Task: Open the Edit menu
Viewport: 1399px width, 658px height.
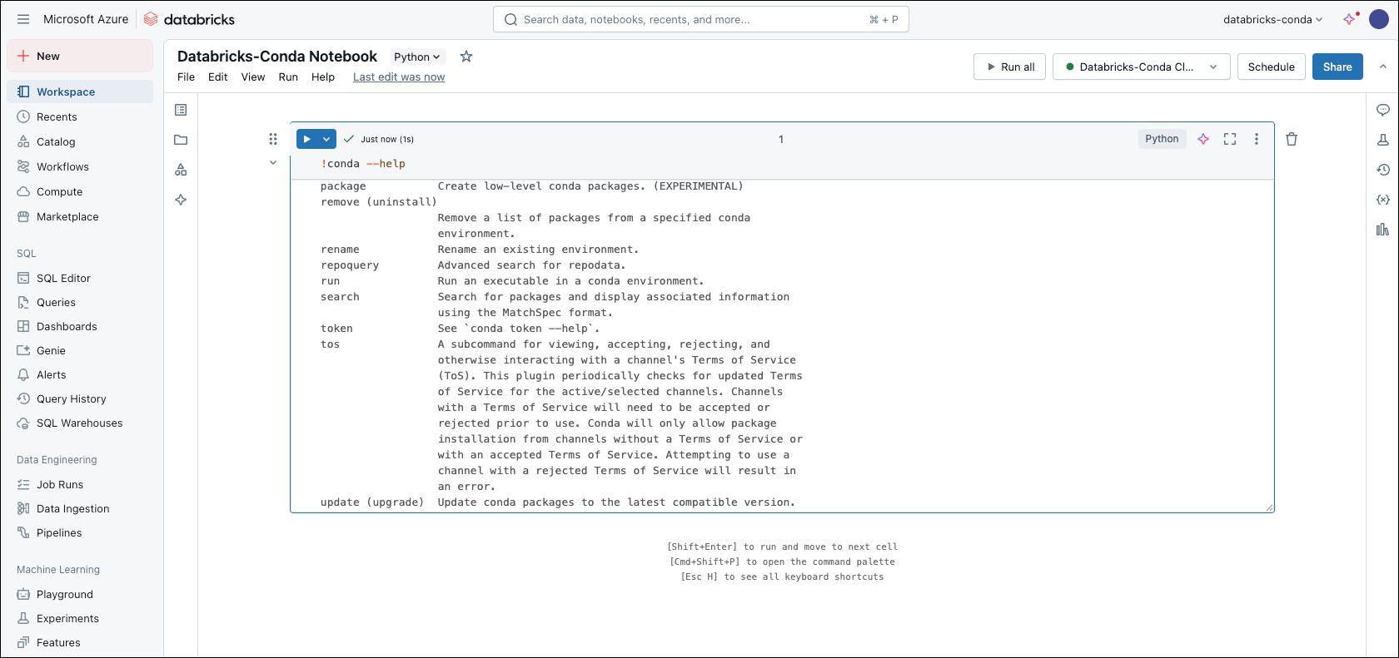Action: tap(218, 77)
